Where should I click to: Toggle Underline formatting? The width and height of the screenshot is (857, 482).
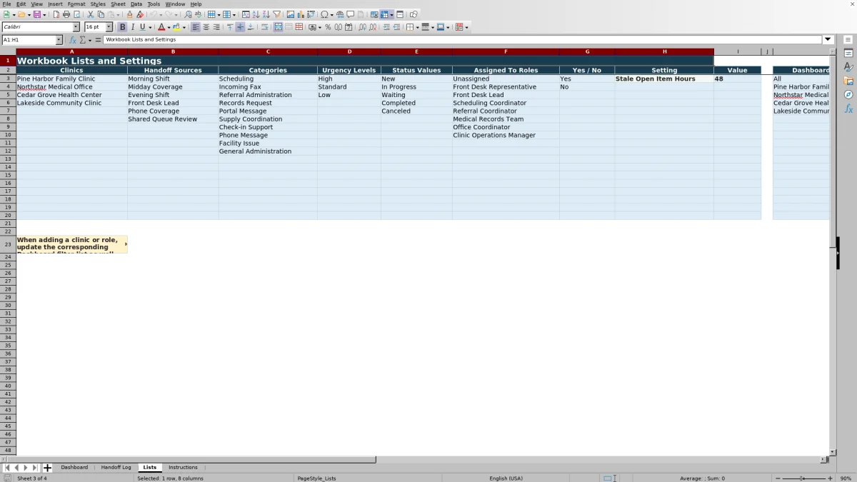click(143, 27)
